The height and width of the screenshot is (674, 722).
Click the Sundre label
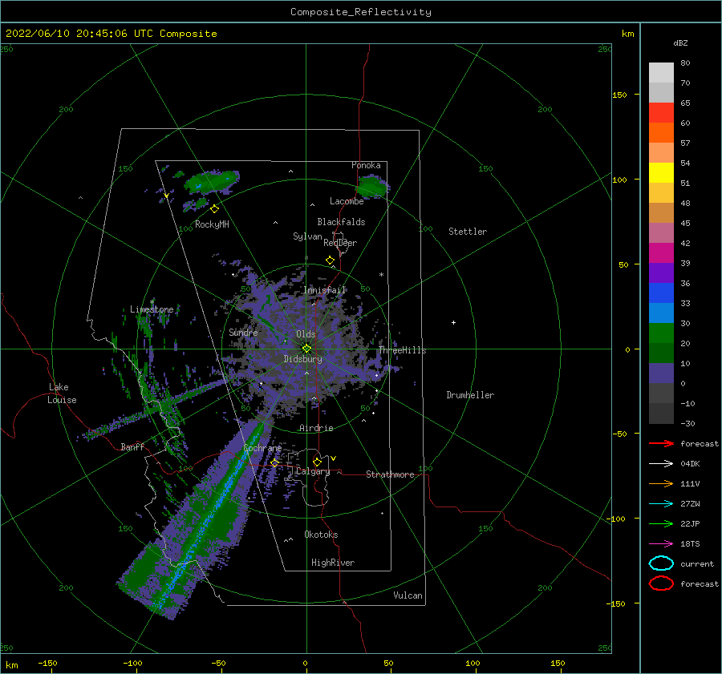(x=243, y=332)
